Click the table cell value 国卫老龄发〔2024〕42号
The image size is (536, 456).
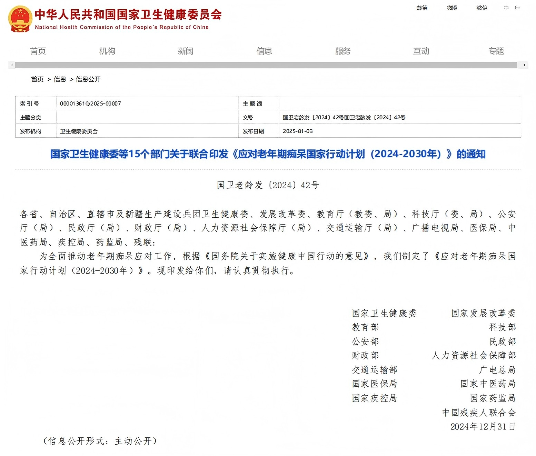pyautogui.click(x=344, y=118)
